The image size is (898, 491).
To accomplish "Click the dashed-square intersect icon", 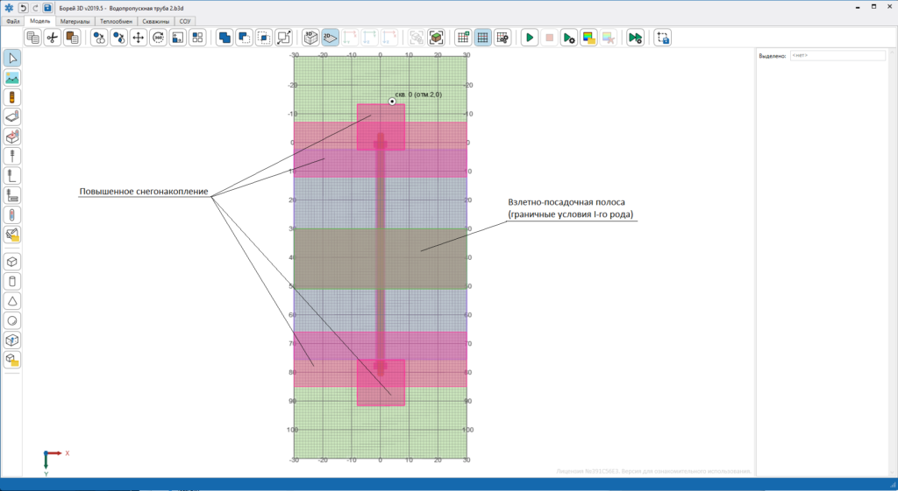I will pos(264,38).
